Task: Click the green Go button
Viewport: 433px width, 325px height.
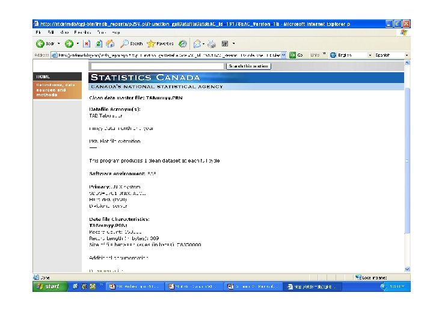Action: 296,55
